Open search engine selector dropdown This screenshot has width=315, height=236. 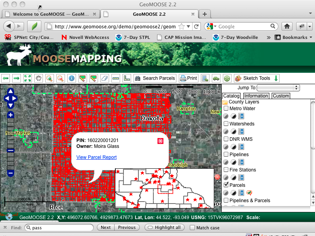tap(215, 26)
